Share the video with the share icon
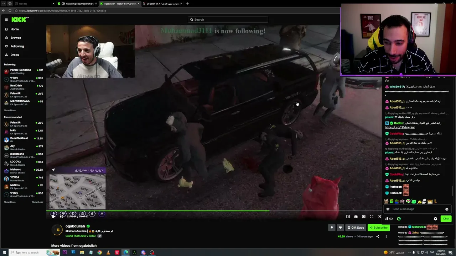Image resolution: width=456 pixels, height=256 pixels. coord(378,236)
